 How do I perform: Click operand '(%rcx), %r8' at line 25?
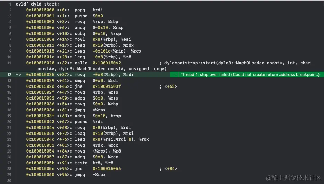click(107, 151)
